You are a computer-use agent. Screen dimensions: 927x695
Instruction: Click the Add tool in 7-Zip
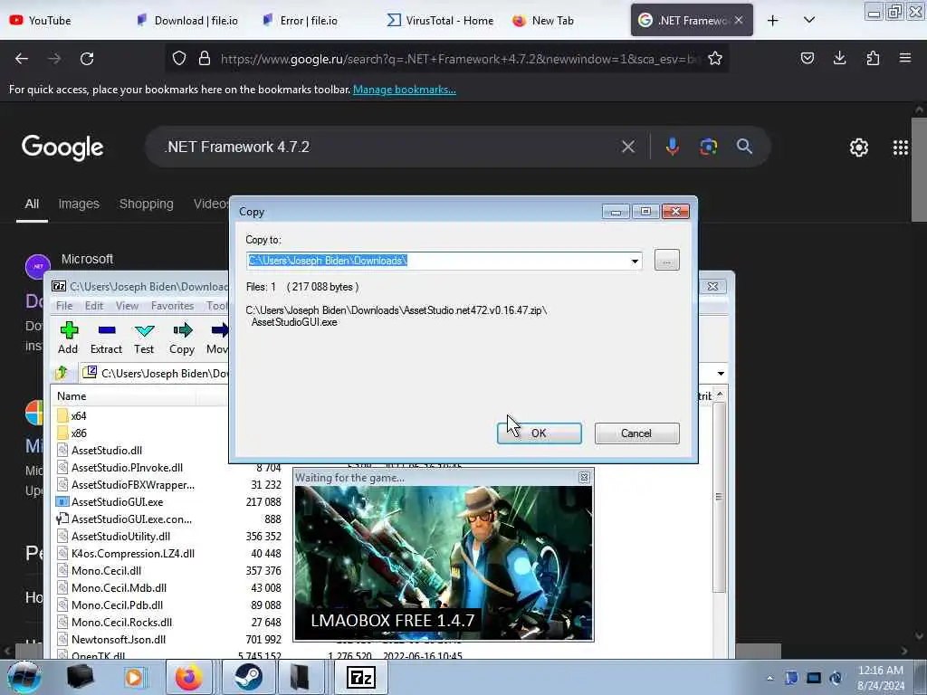[x=69, y=338]
